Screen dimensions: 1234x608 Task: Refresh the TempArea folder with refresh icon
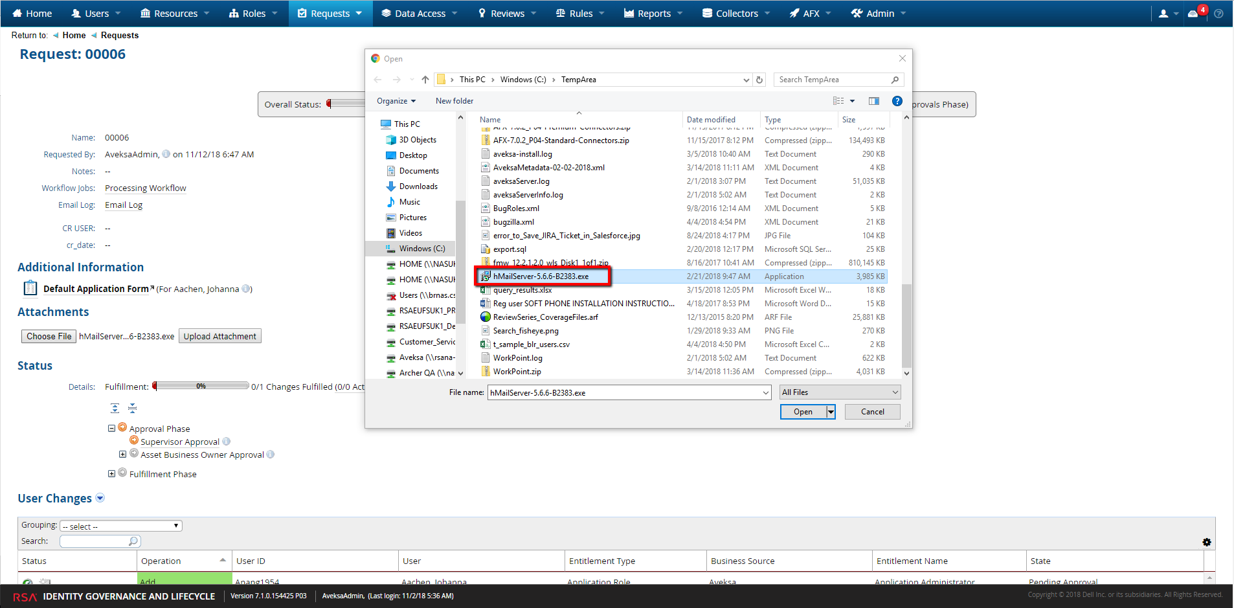(x=759, y=79)
